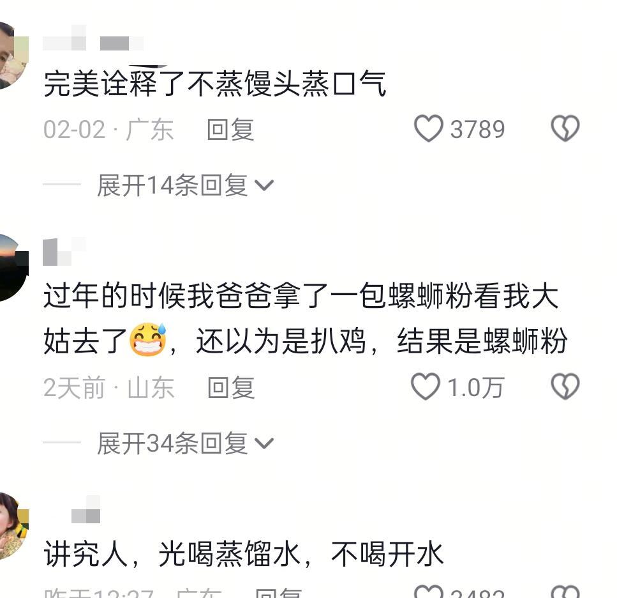Dislike the 螺蛳粉 comment from 山东
Screen dimensions: 617x598
pos(565,387)
